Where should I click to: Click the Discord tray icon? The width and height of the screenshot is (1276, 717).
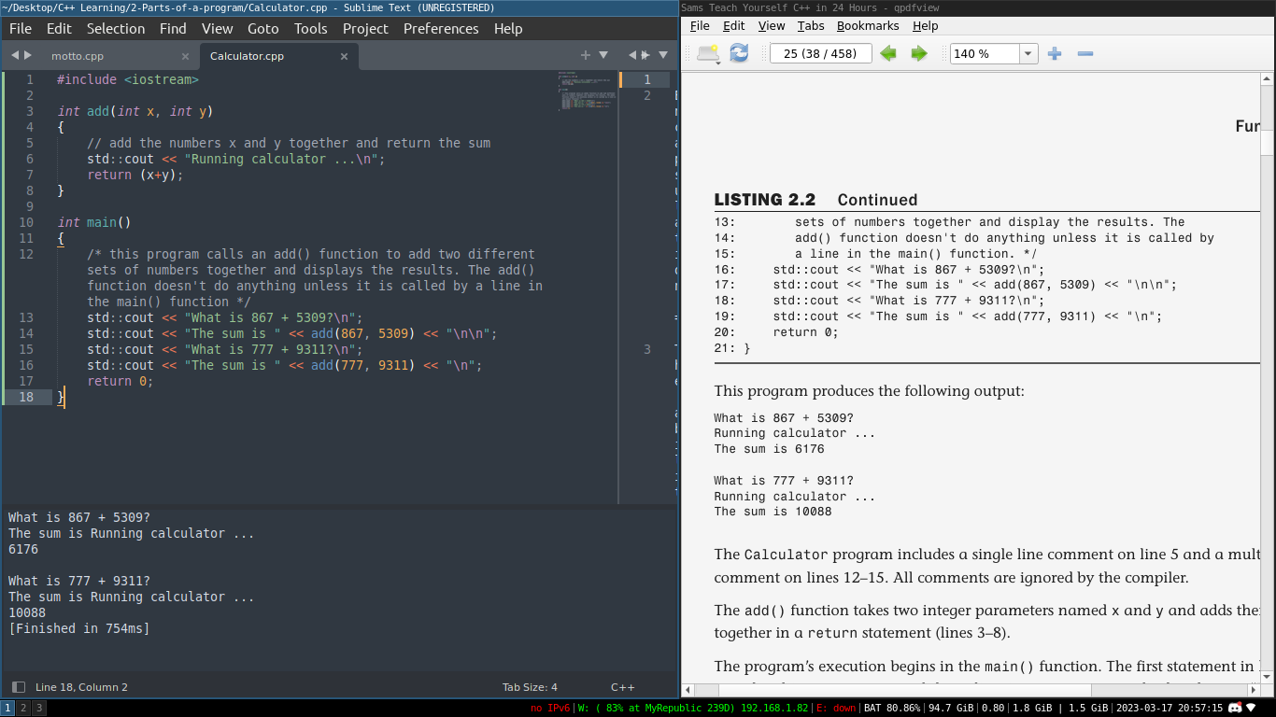tap(1235, 708)
